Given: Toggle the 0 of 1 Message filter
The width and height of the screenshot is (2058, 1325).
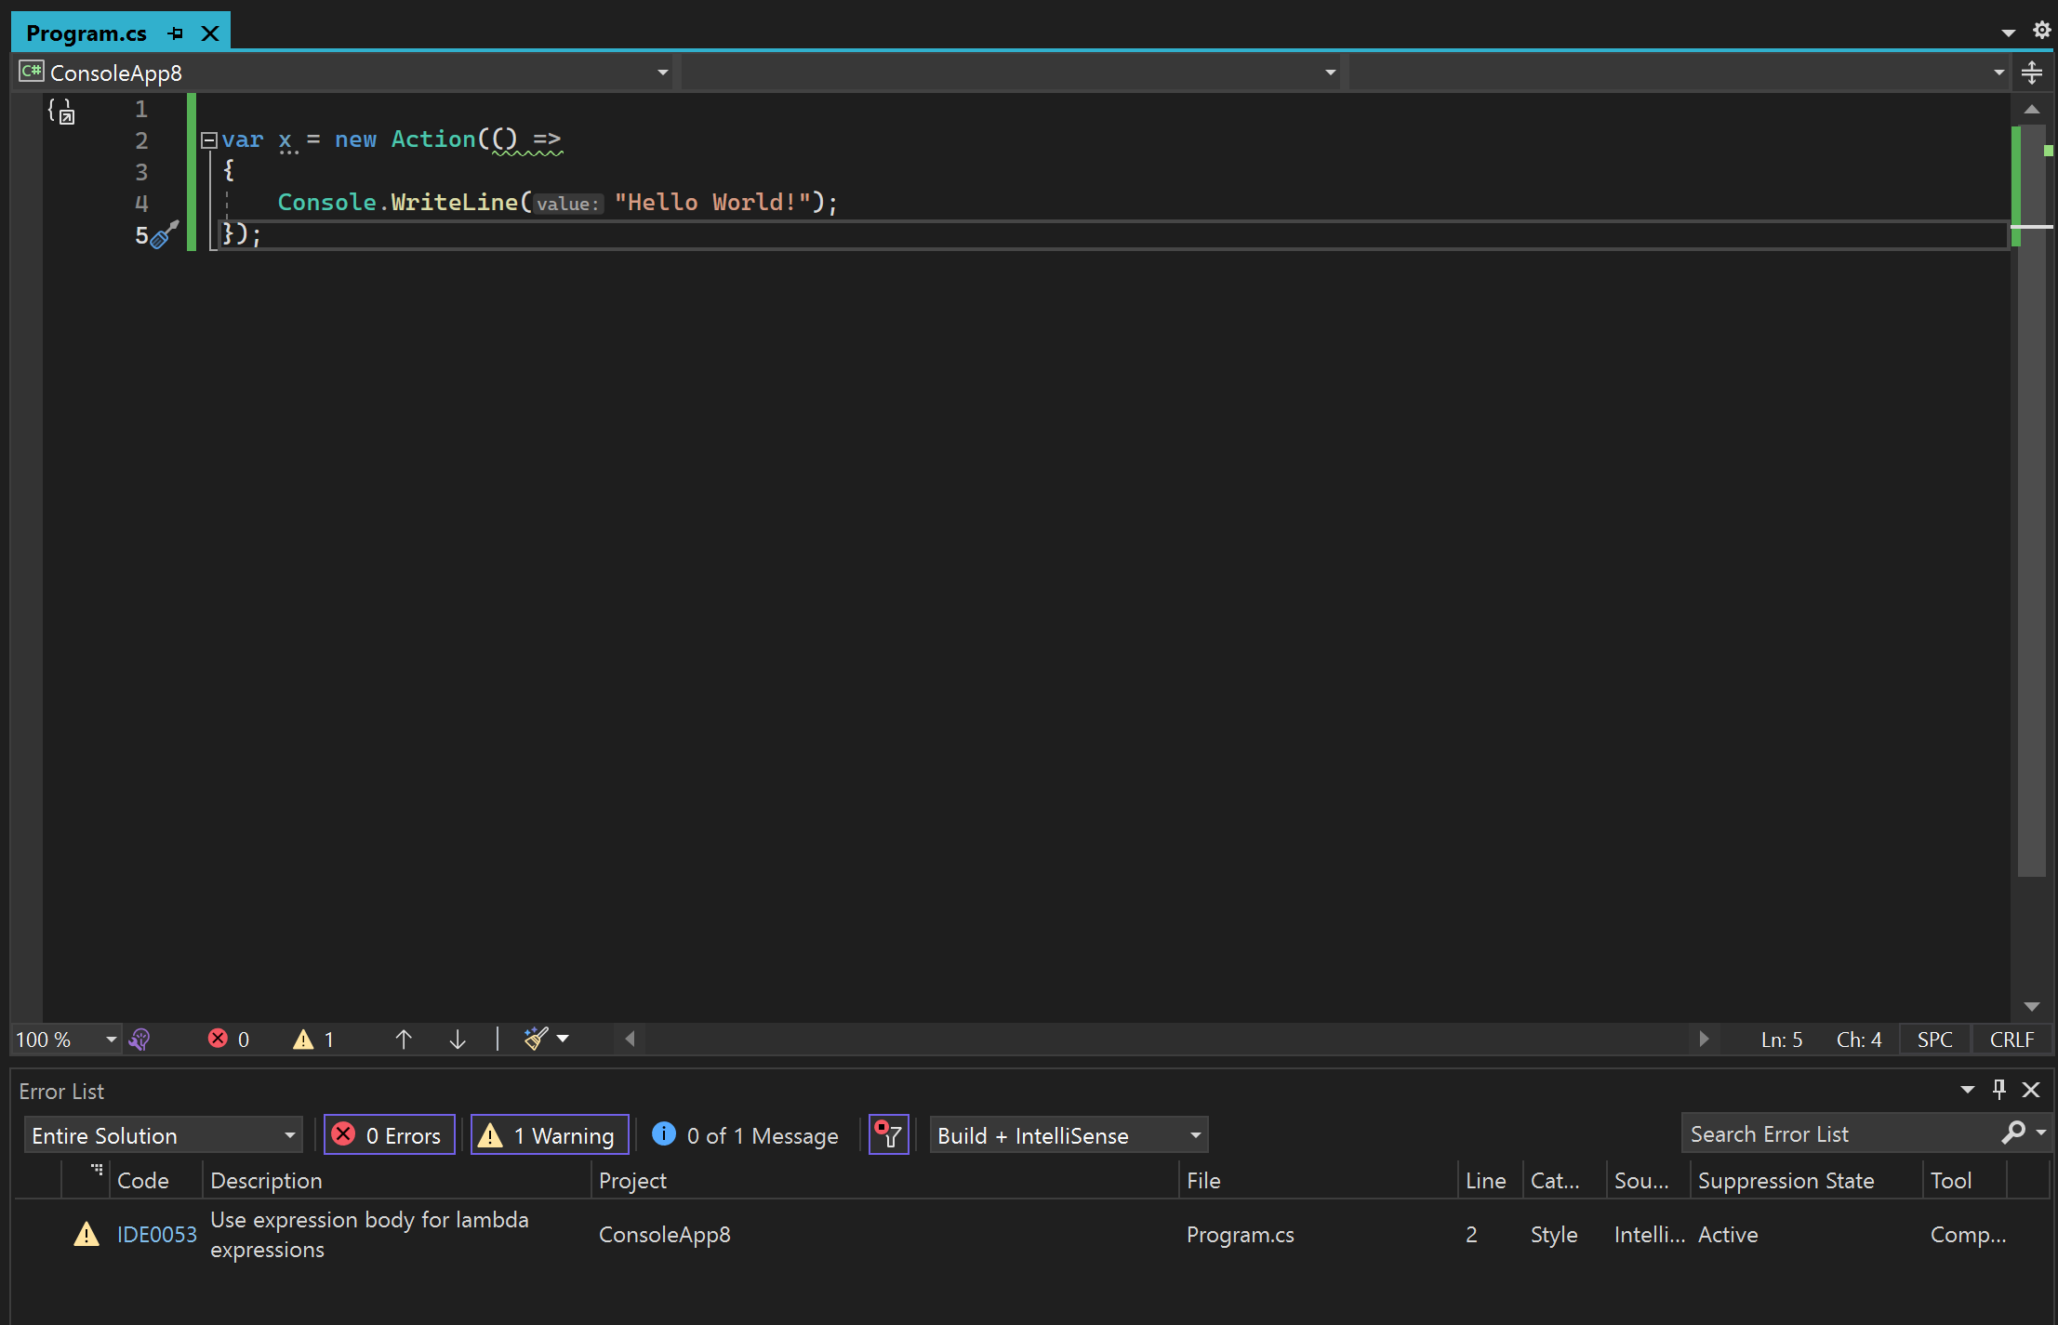Looking at the screenshot, I should (x=745, y=1135).
